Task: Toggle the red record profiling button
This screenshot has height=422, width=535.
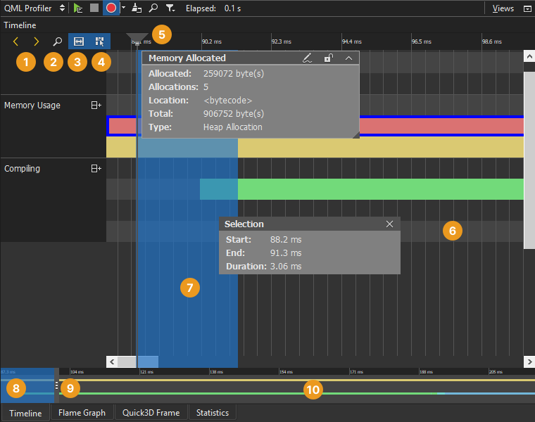Action: [x=111, y=8]
